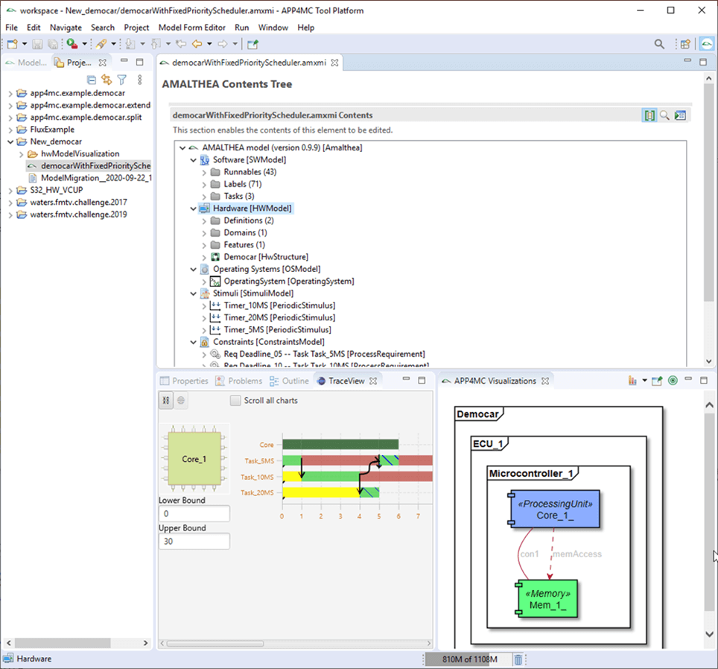Click the Last Edit Location arrow icon

181,44
